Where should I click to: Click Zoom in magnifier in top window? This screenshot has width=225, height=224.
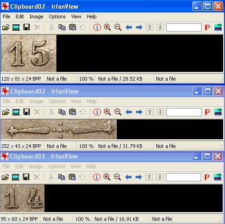click(x=107, y=27)
